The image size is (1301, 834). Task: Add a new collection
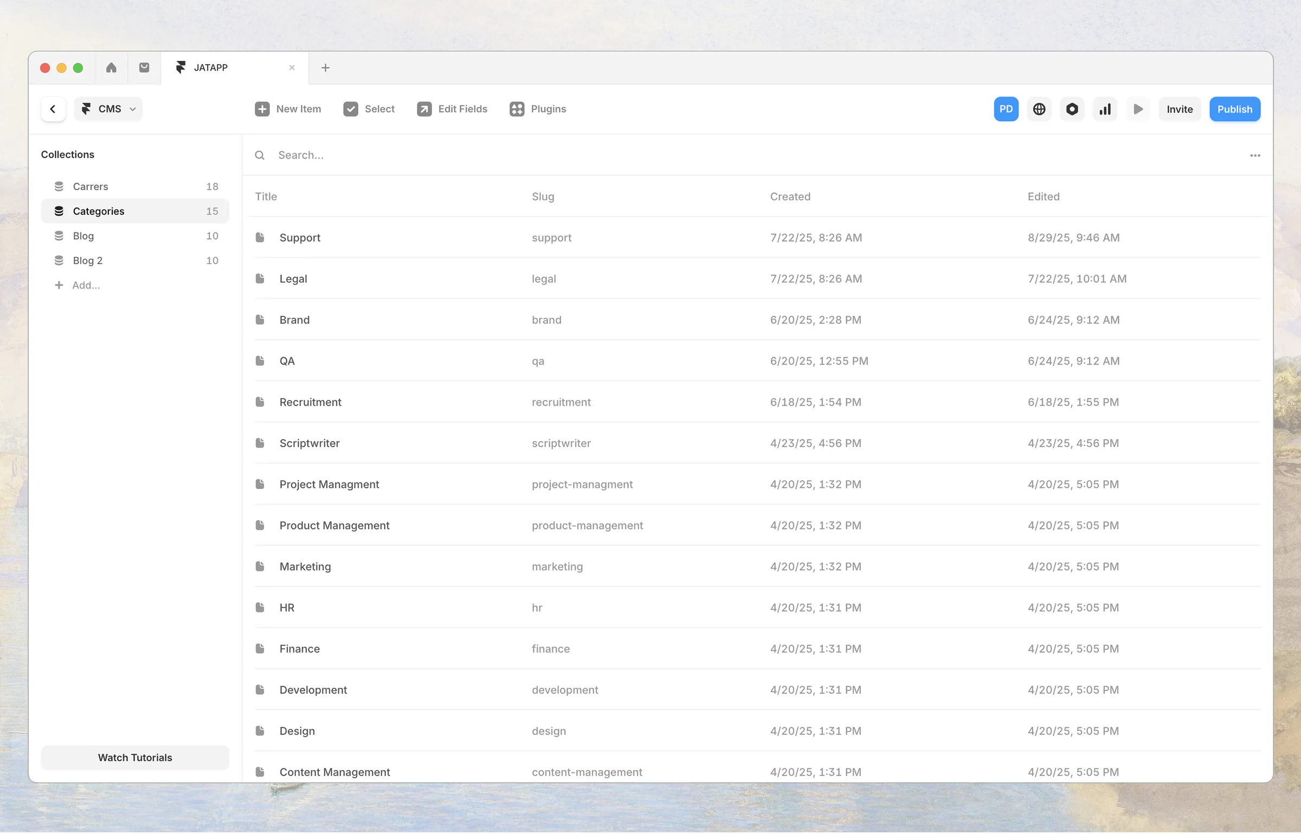click(78, 285)
